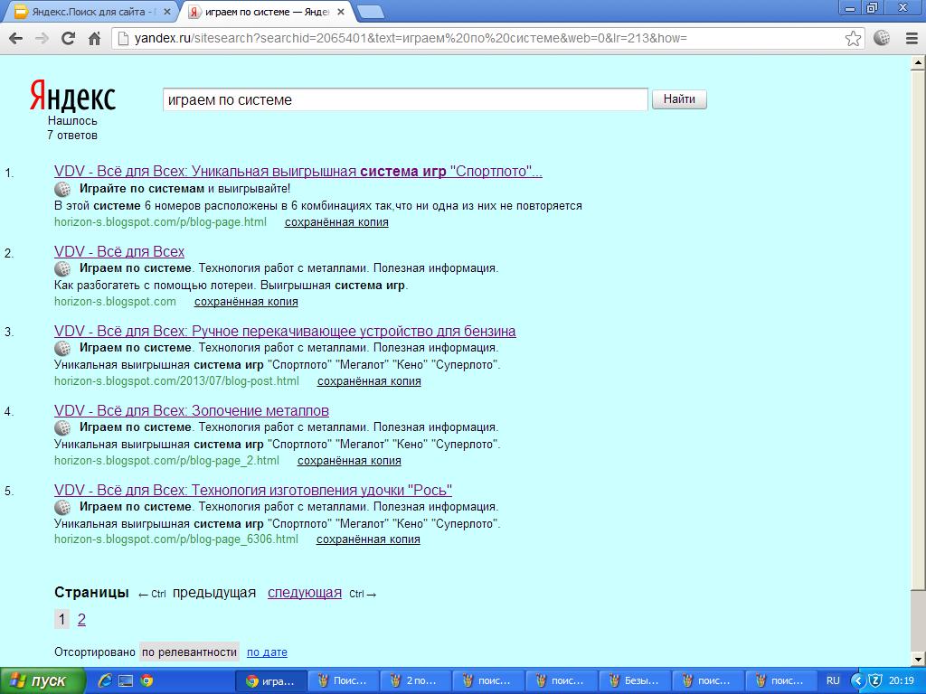Select the 'по релевантности' sort option
Screen dimensions: 926x694
(x=189, y=652)
